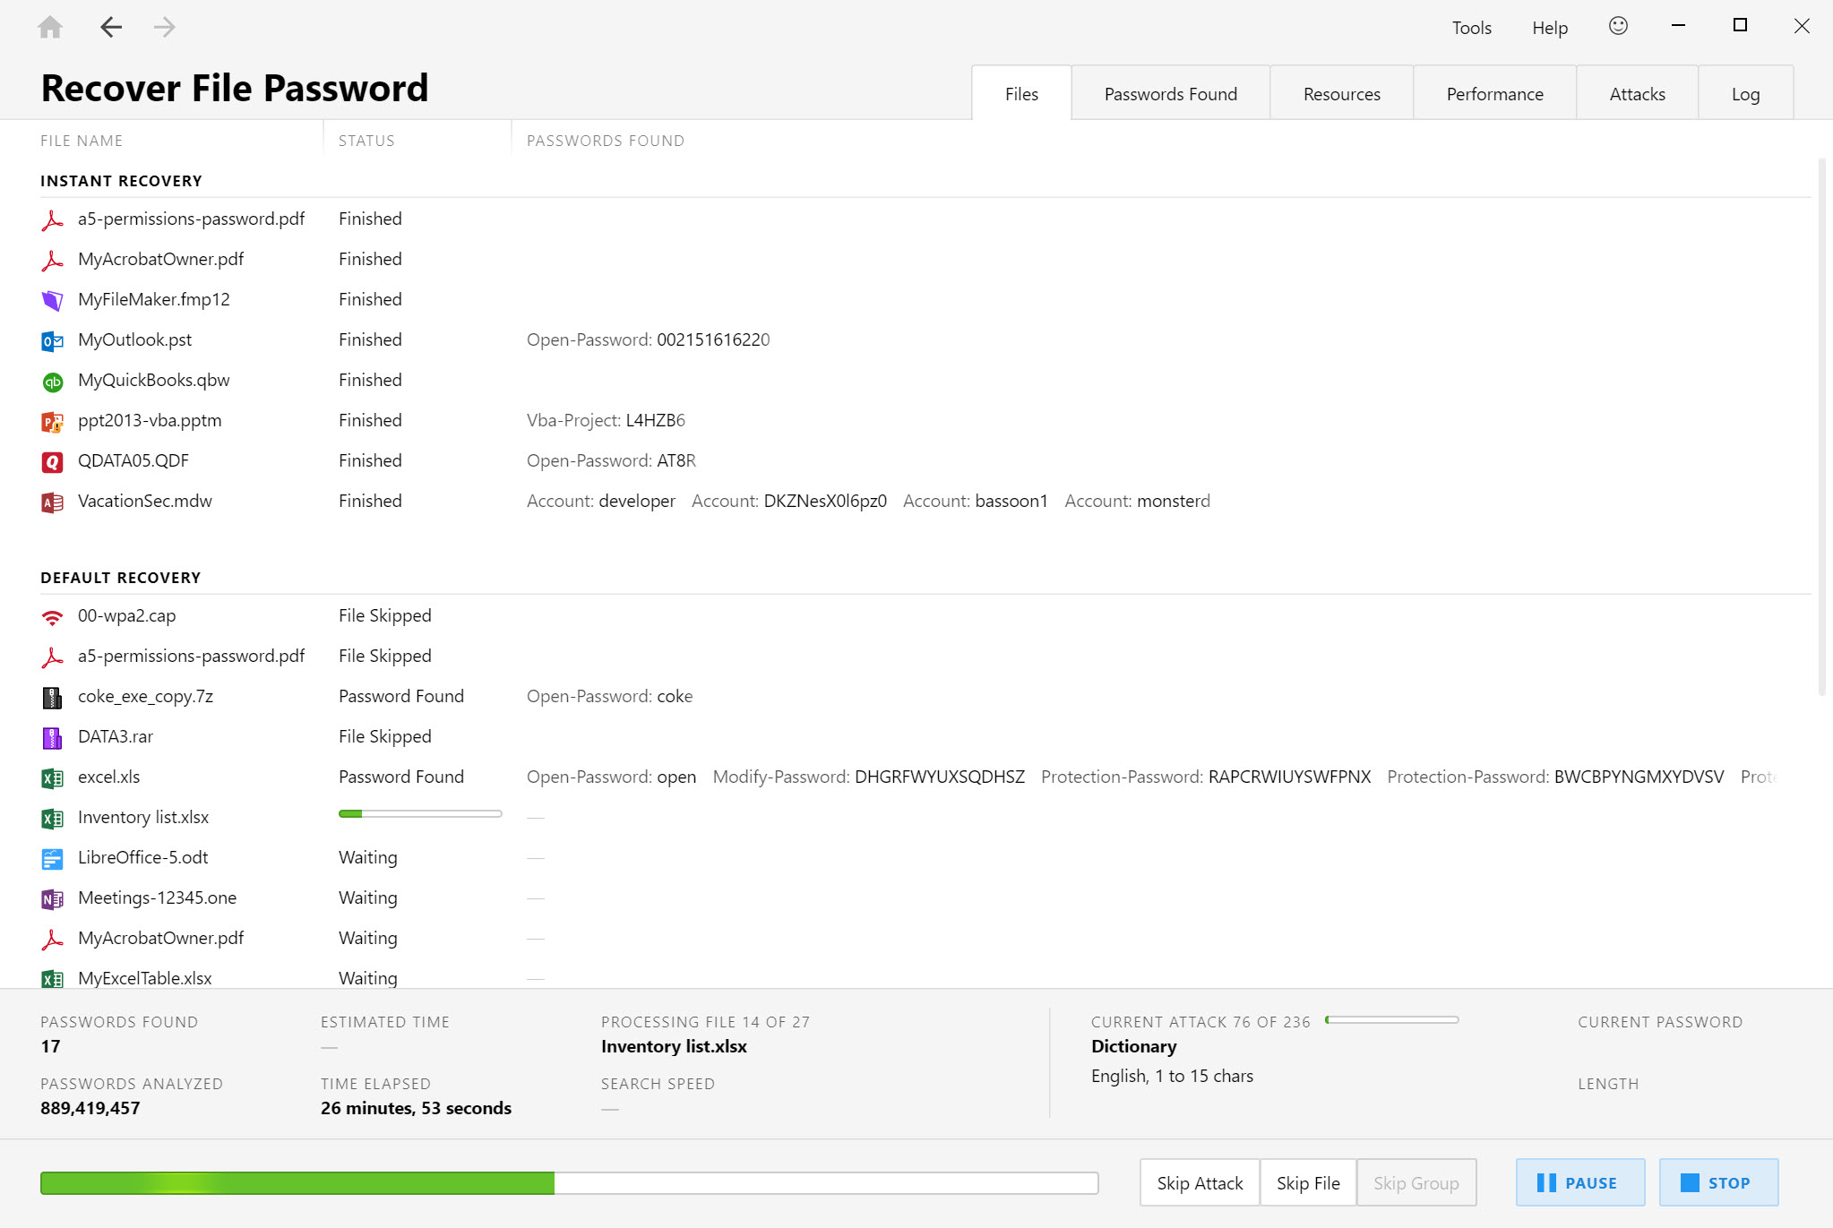Image resolution: width=1833 pixels, height=1228 pixels.
Task: Click the File Skipped status for DATA3.rar
Action: [385, 736]
